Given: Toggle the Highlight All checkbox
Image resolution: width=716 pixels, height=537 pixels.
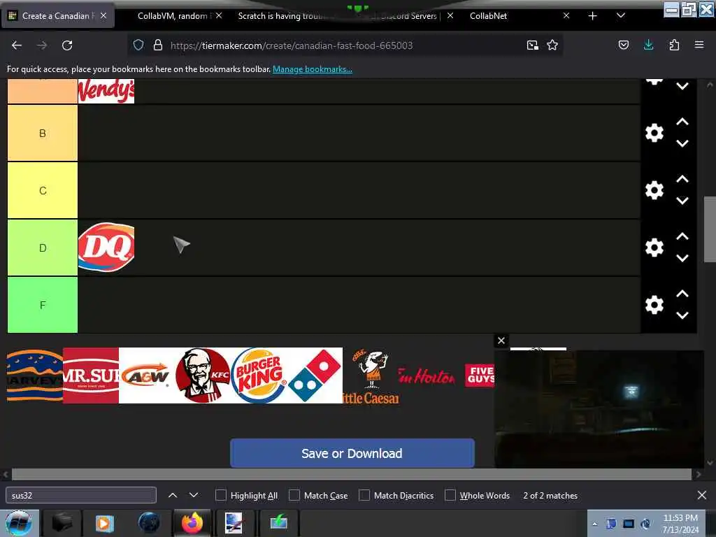Looking at the screenshot, I should point(220,495).
